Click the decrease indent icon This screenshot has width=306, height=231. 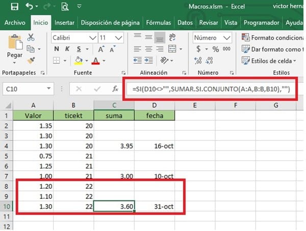click(137, 61)
